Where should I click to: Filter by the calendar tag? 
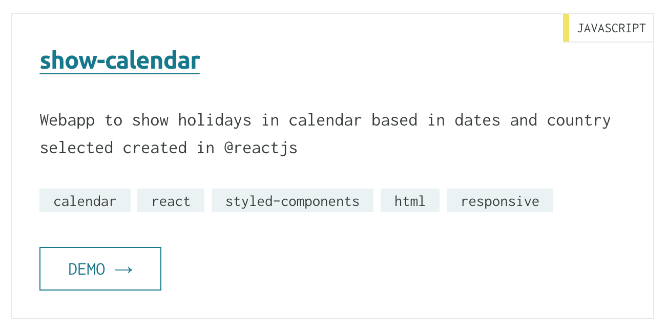pos(85,200)
